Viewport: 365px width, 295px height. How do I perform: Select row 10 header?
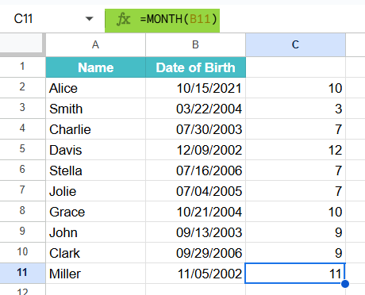tap(22, 252)
